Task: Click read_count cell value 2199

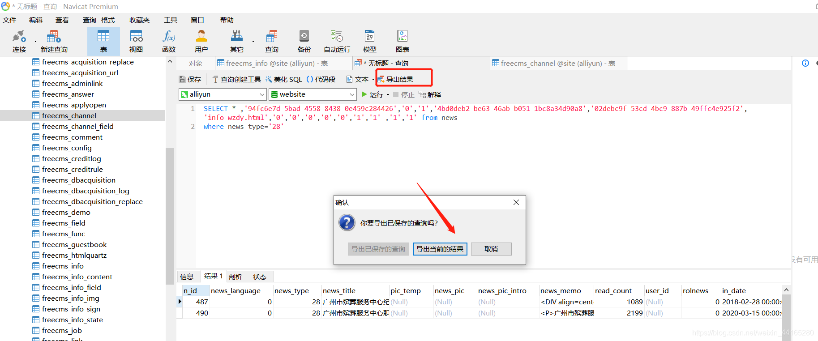Action: click(x=619, y=313)
